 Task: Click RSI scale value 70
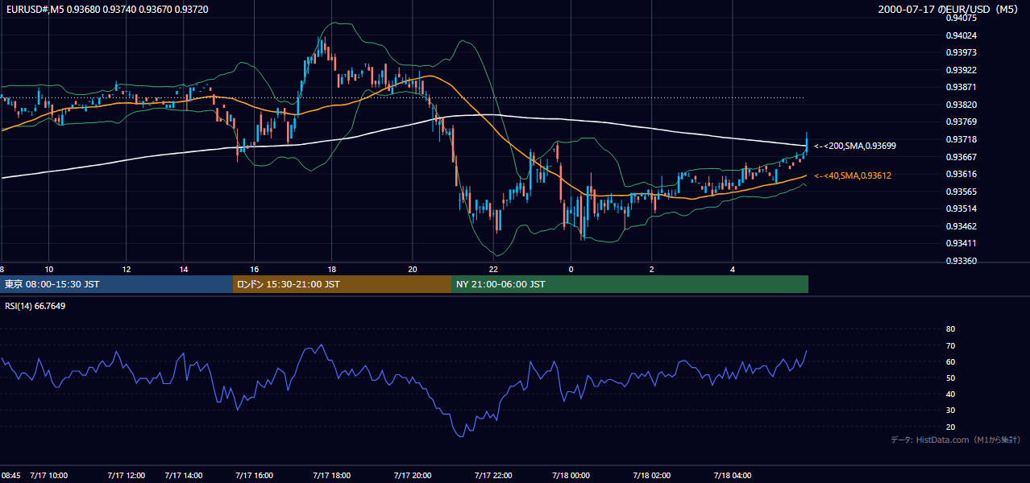950,345
